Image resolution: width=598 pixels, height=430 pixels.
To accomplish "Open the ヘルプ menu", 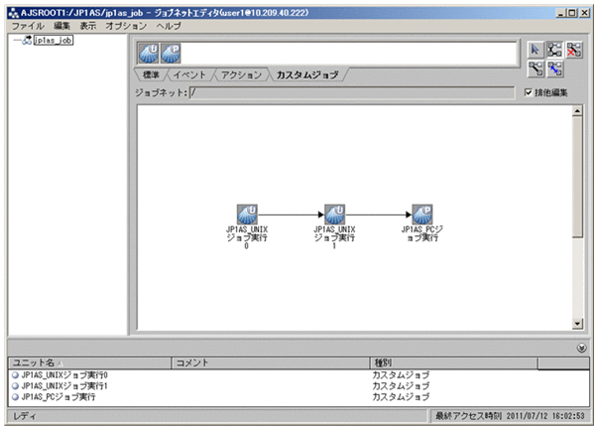I will 169,26.
